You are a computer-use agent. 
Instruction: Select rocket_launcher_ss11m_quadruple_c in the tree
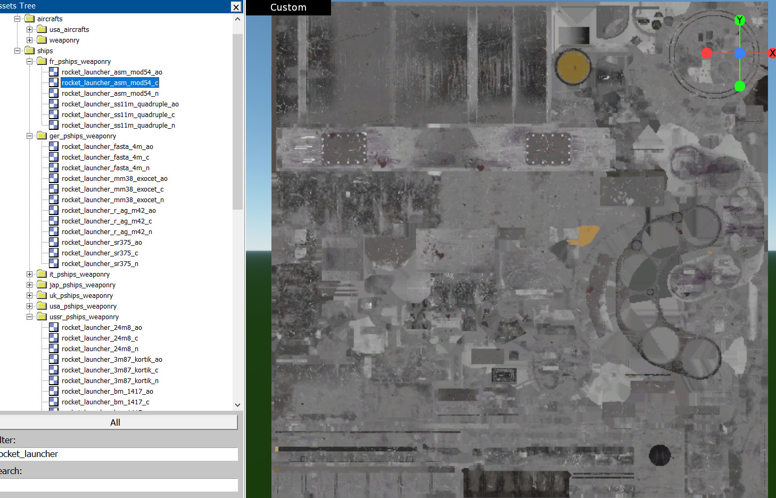[x=118, y=114]
